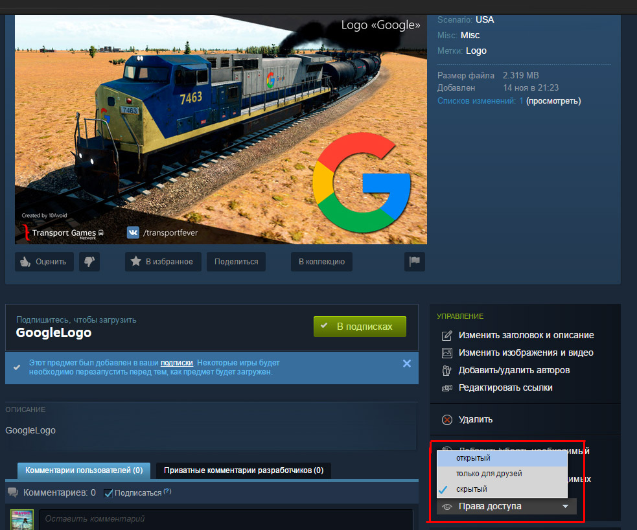Screen dimensions: 637x530
Task: Open the подписки link in the notice
Action: click(x=177, y=363)
